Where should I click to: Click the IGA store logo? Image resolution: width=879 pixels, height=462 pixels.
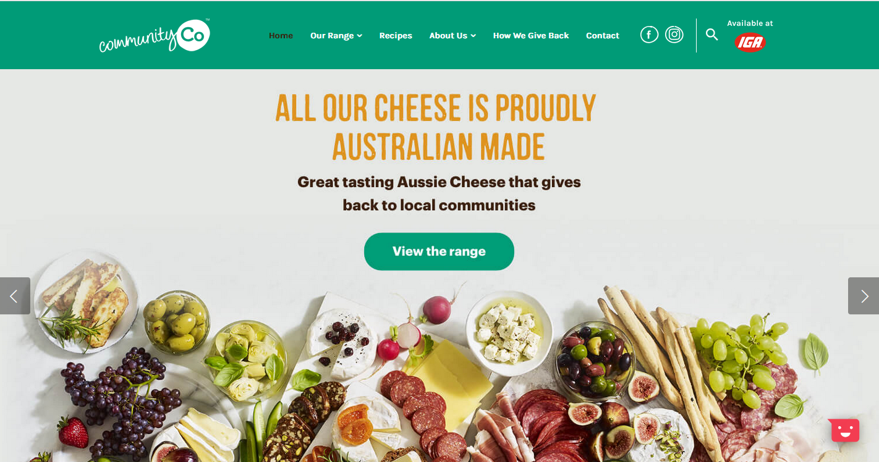(x=750, y=42)
